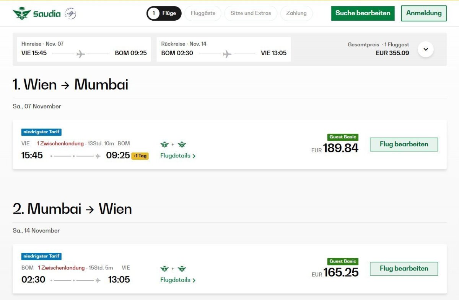Click the Saudia logo

tap(37, 14)
